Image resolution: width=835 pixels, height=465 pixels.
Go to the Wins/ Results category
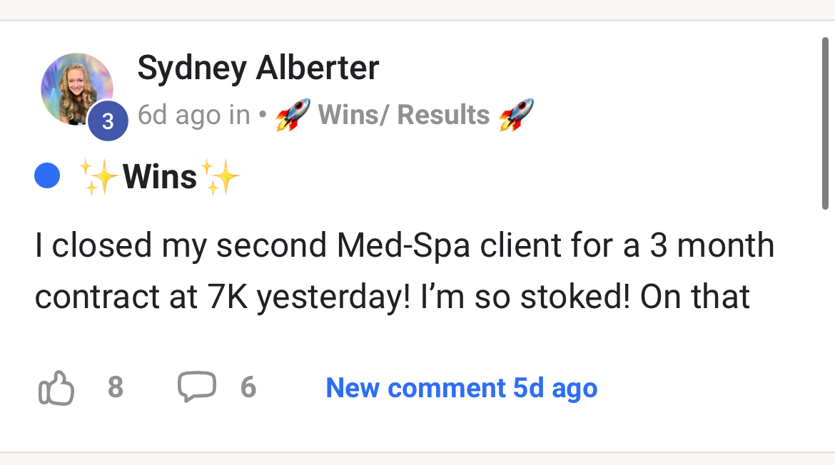click(403, 115)
